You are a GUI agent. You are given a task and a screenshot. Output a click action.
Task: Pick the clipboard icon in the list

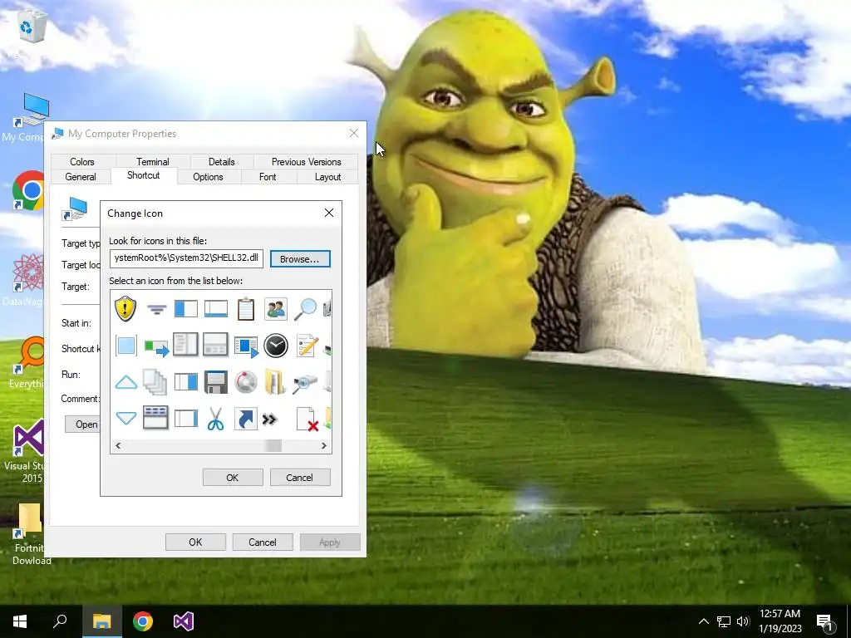coord(246,309)
